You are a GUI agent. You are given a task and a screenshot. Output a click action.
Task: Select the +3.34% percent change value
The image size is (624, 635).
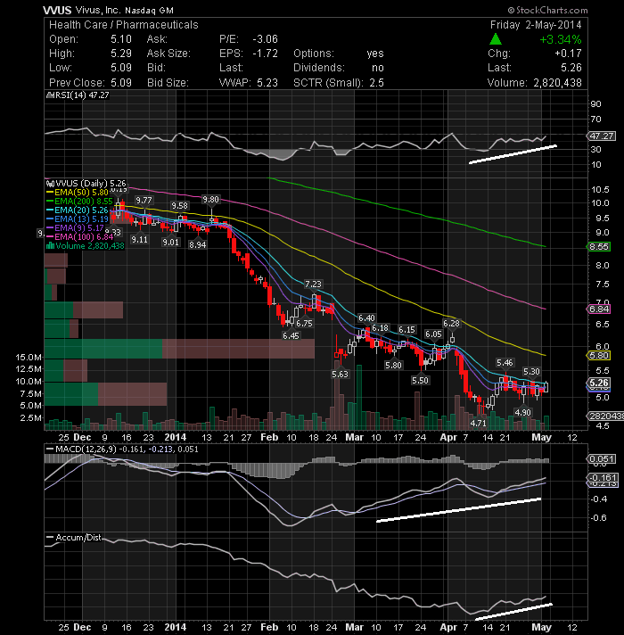click(x=561, y=39)
